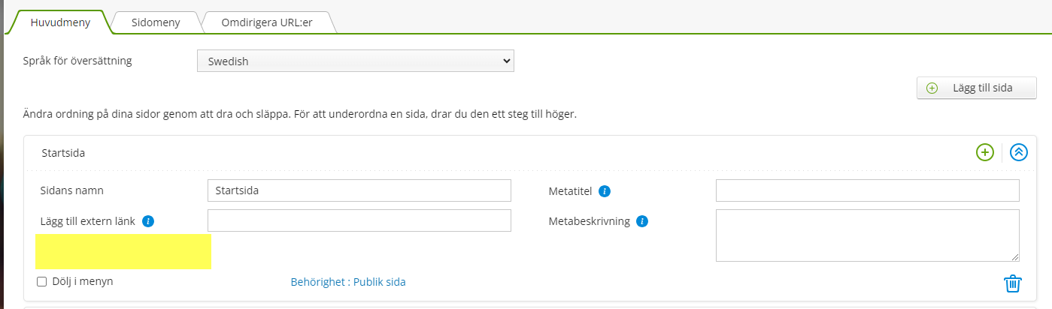Enable the Dölj i menyn checkbox
Image resolution: width=1052 pixels, height=309 pixels.
click(x=42, y=281)
